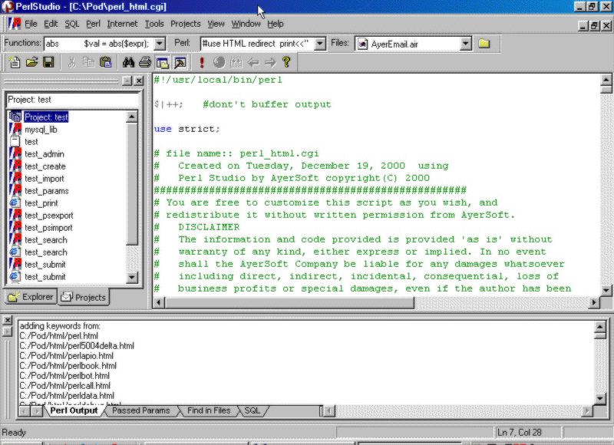Expand the Perl snippets dropdown
614x445 pixels.
pos(320,44)
